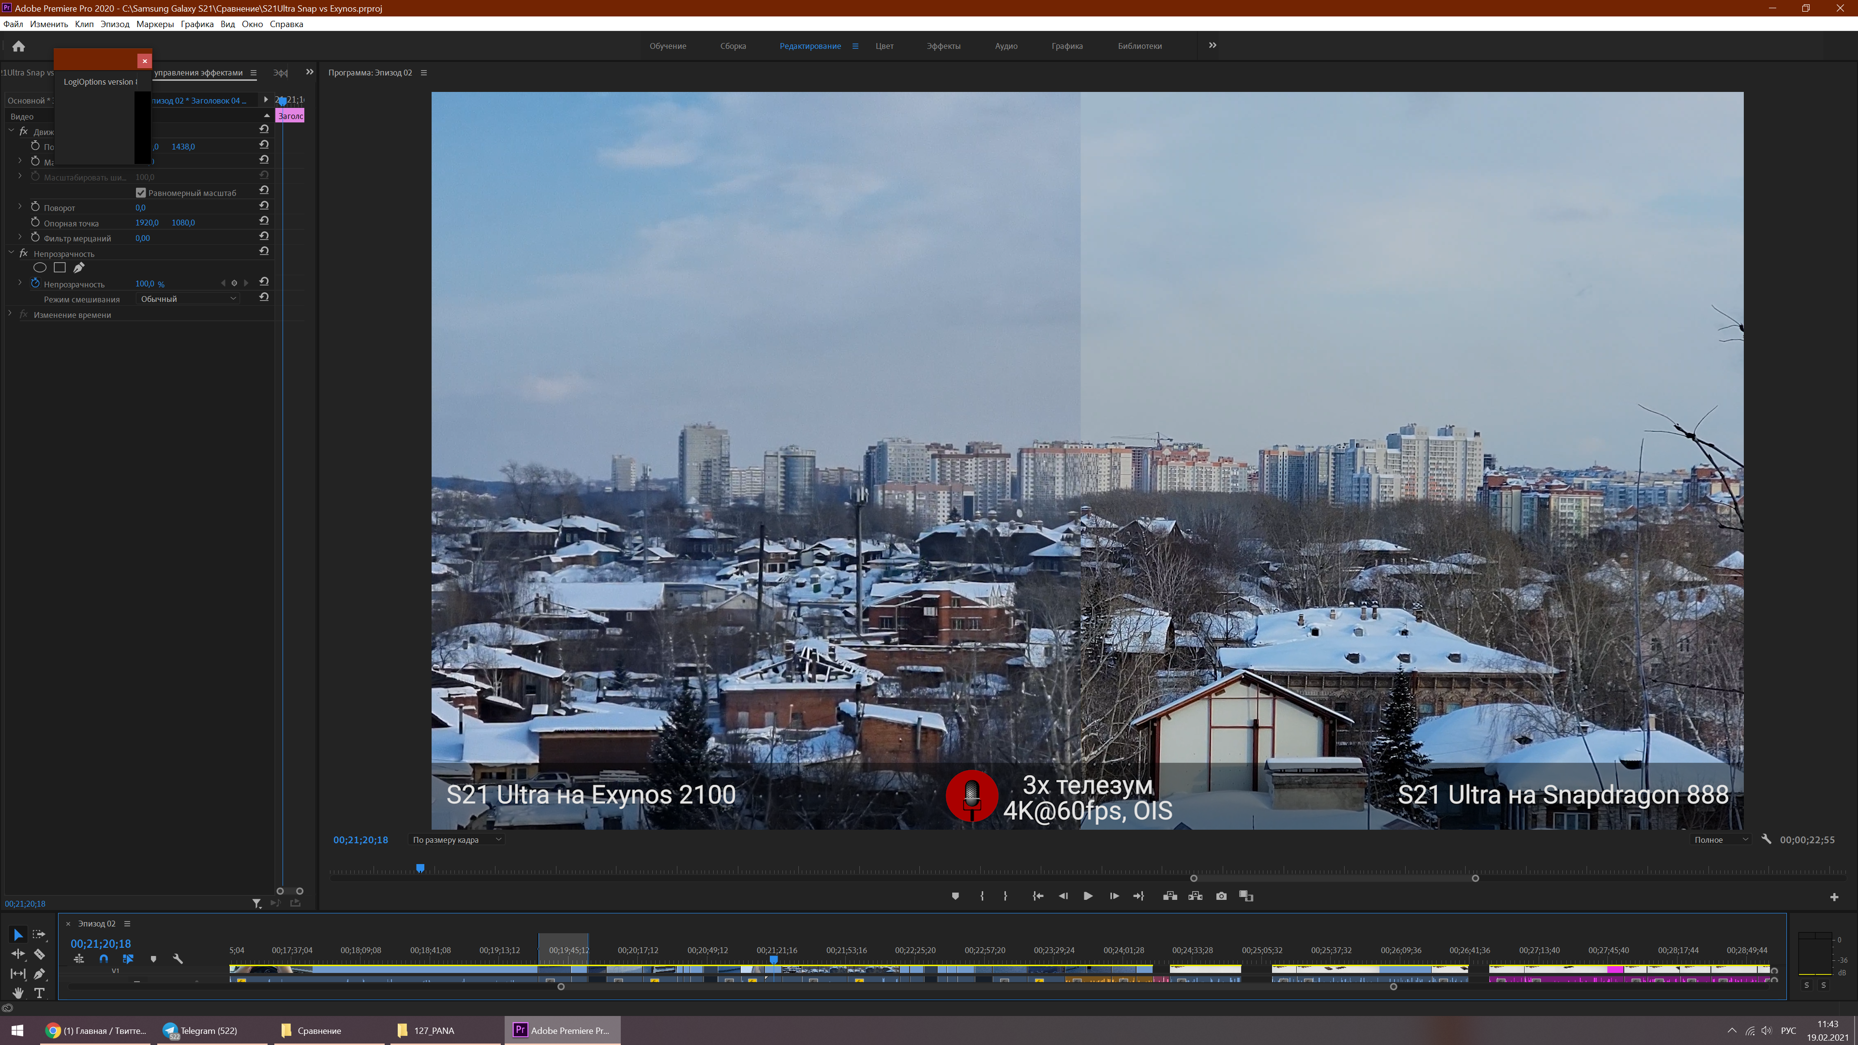The width and height of the screenshot is (1858, 1045).
Task: Switch to Графика workspace
Action: pos(1067,46)
